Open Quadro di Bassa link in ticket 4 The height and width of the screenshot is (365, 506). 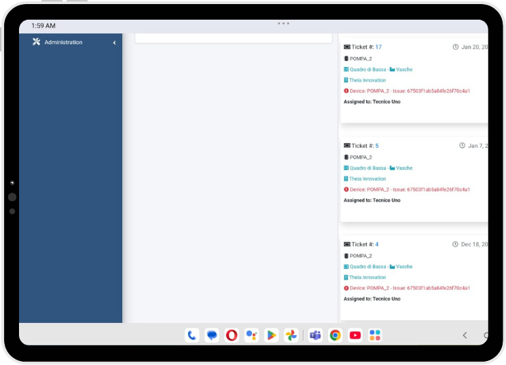368,267
